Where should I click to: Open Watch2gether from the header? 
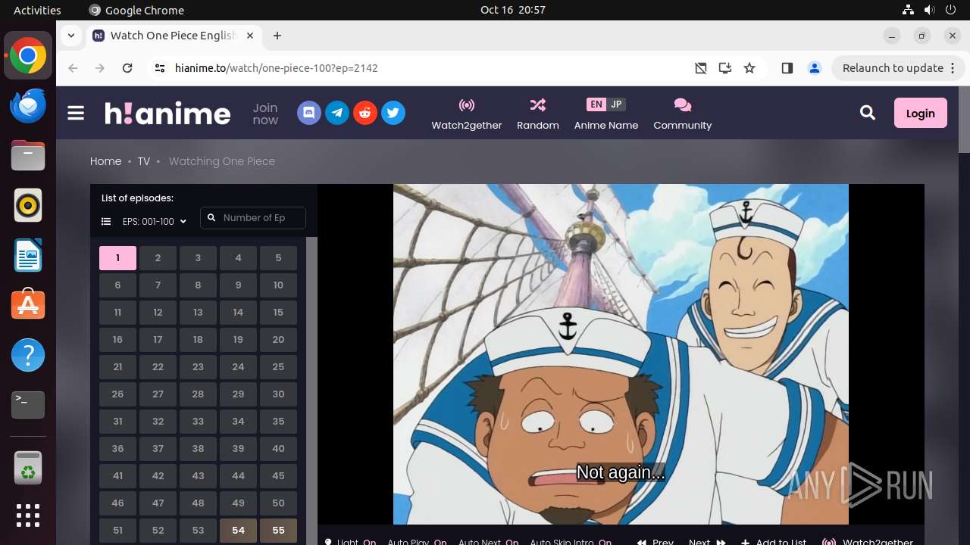pos(467,114)
